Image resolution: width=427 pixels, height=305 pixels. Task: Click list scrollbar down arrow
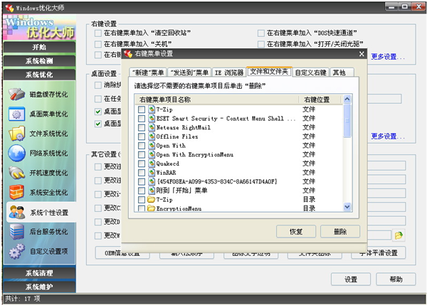point(347,207)
